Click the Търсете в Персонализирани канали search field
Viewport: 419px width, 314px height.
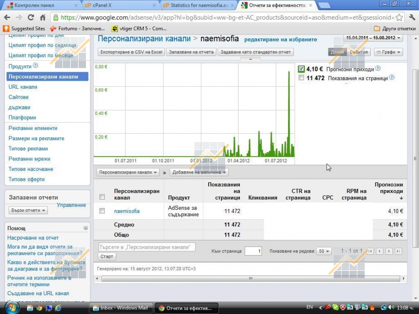point(147,247)
